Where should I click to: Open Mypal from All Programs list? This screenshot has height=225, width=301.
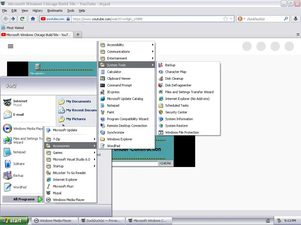pyautogui.click(x=71, y=193)
